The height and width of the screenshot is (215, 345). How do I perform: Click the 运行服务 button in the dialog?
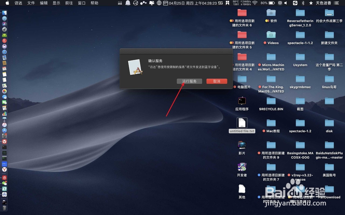pyautogui.click(x=189, y=81)
